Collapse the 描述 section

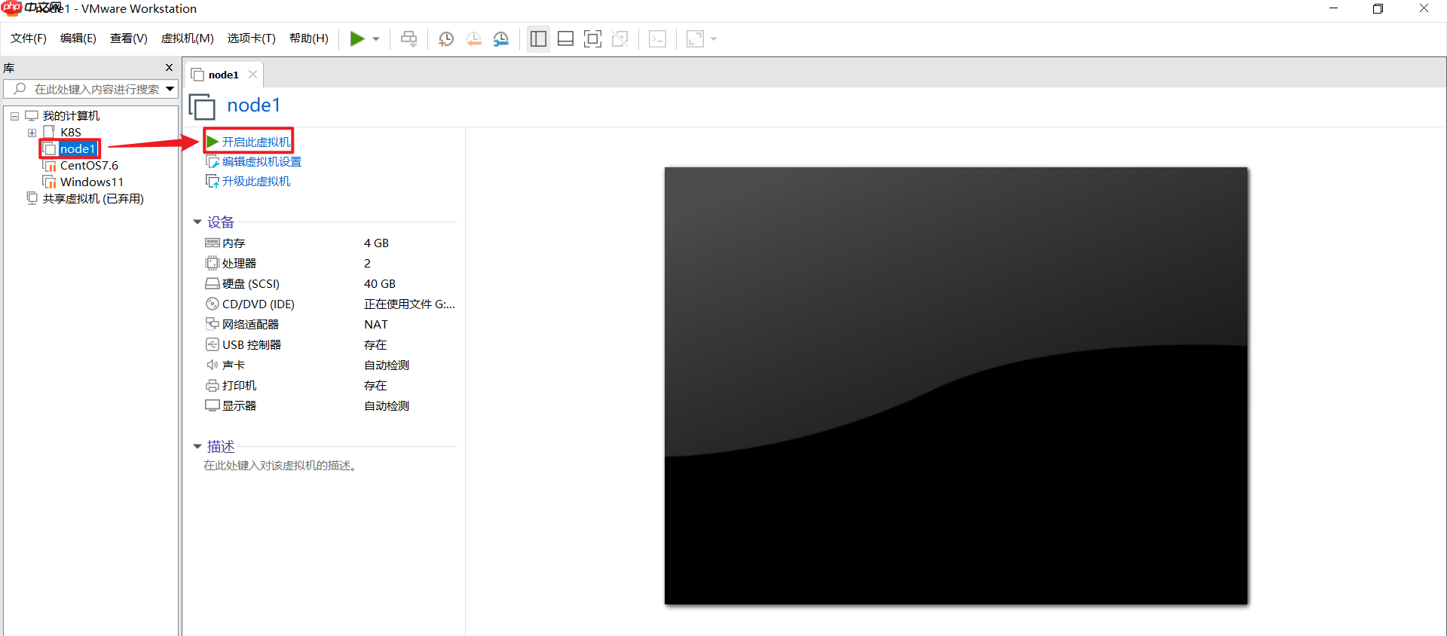coord(197,447)
